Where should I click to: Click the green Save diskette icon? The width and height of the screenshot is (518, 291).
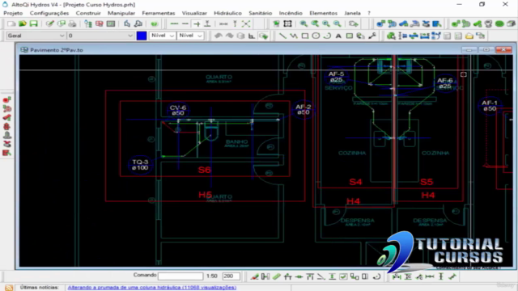tap(34, 23)
